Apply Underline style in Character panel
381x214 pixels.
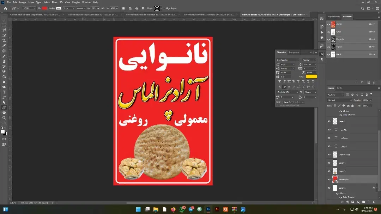point(308,81)
